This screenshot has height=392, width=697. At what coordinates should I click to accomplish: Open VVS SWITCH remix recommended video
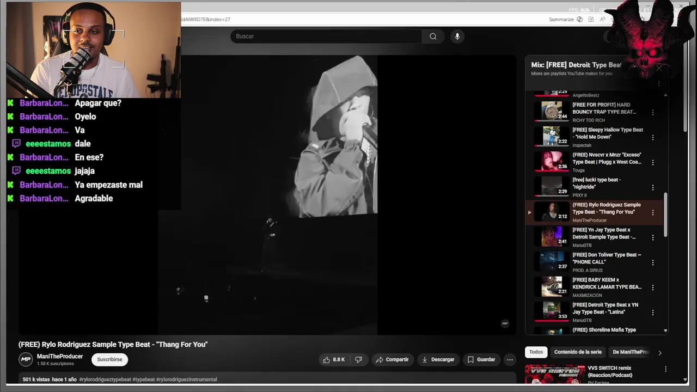[x=610, y=371]
